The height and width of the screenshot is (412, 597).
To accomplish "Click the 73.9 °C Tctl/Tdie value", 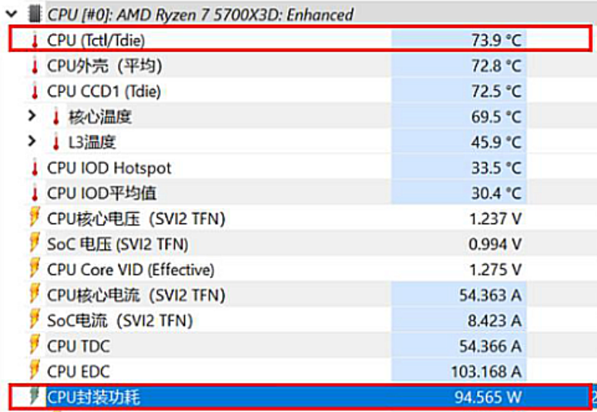I will click(x=496, y=41).
